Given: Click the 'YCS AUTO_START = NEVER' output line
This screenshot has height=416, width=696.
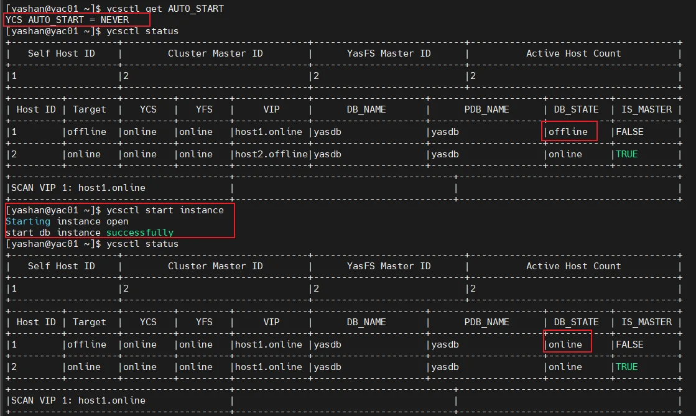Looking at the screenshot, I should coord(67,20).
